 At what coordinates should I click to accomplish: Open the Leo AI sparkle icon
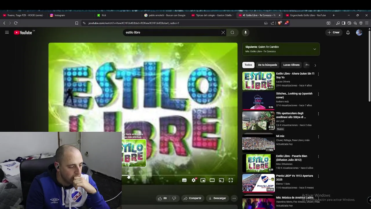click(355, 23)
